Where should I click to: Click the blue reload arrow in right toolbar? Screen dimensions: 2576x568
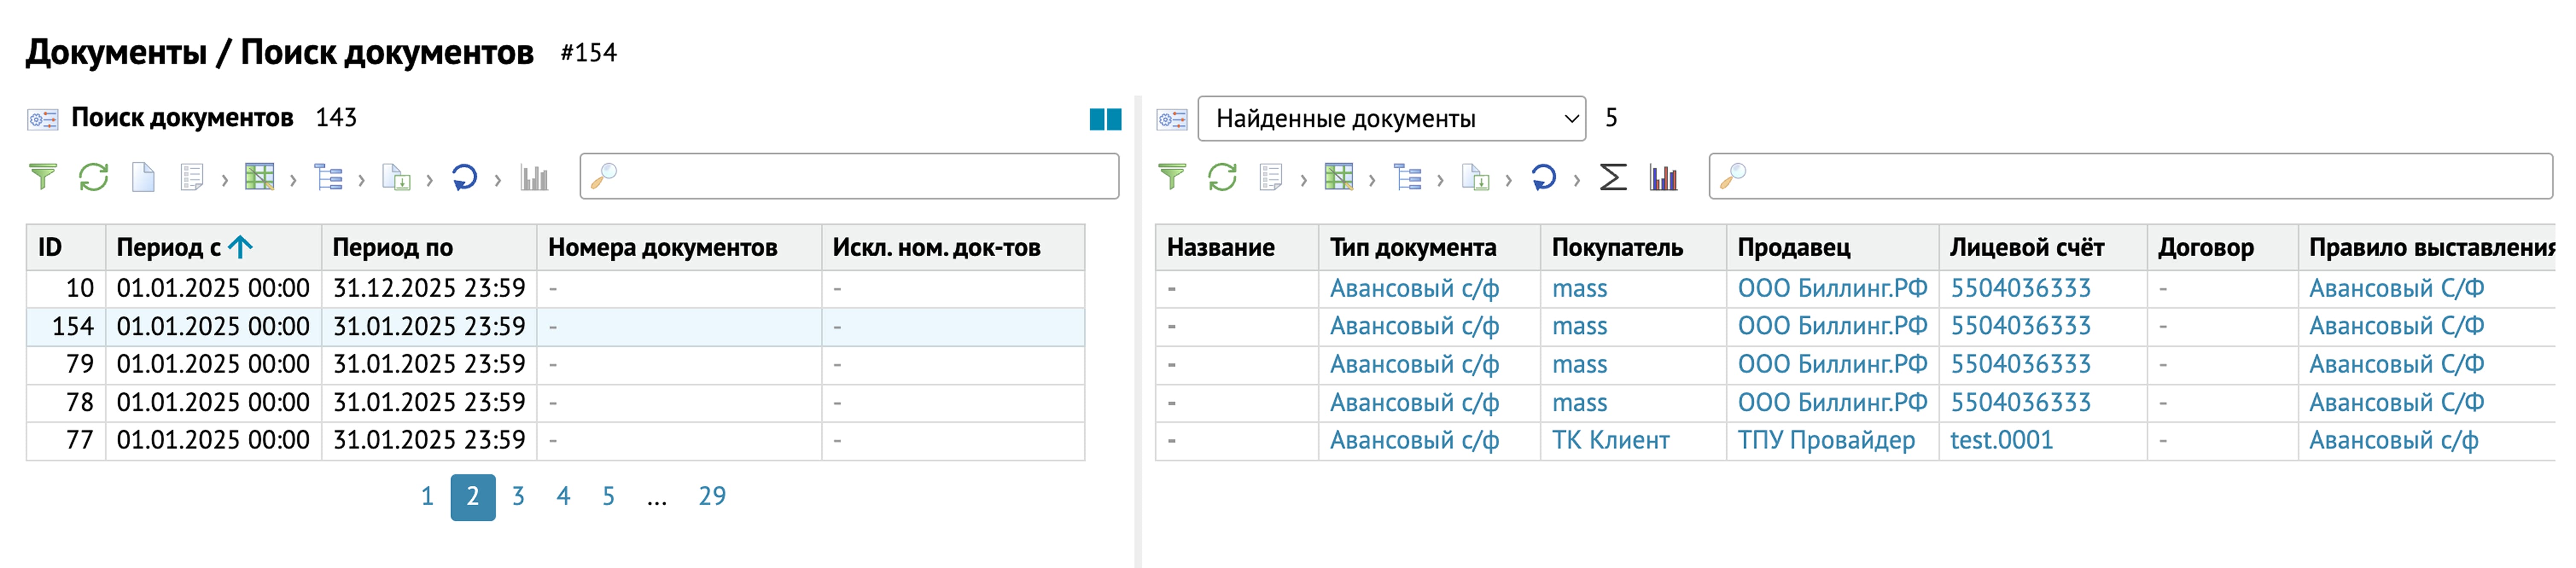tap(1543, 177)
